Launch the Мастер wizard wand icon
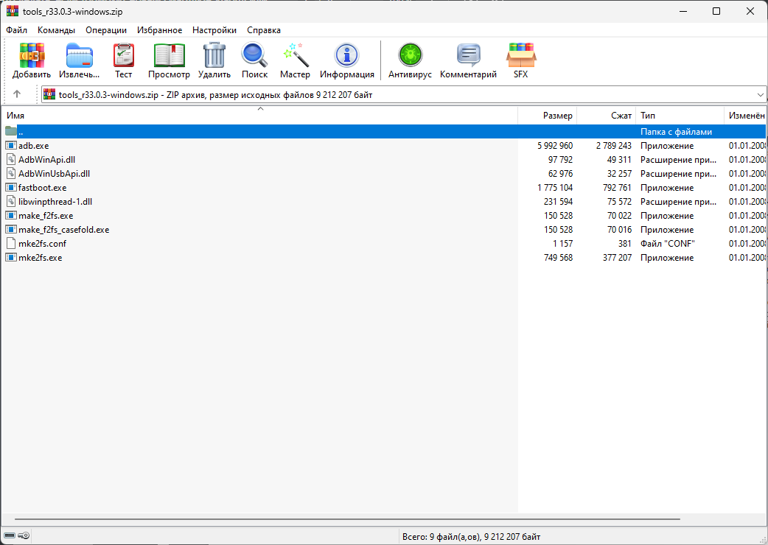Image resolution: width=768 pixels, height=545 pixels. tap(296, 54)
